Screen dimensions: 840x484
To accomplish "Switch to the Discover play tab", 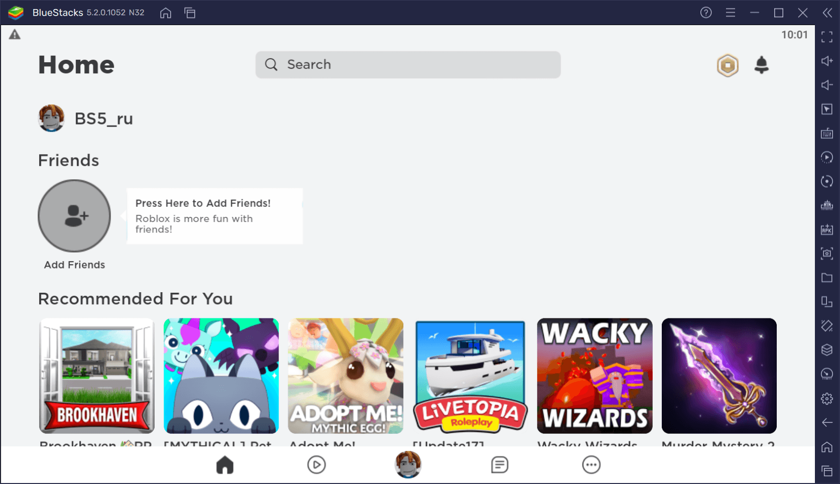I will point(316,465).
